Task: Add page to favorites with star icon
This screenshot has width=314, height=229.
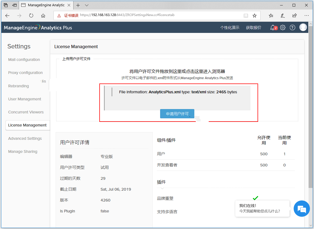Action: [255, 16]
